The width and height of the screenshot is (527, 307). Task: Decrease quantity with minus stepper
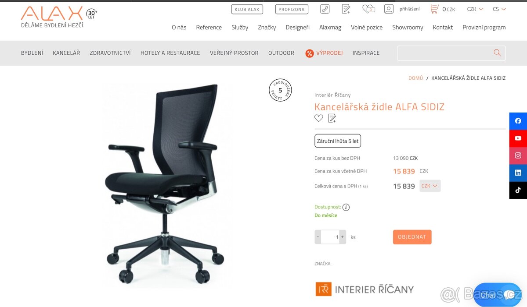pos(318,237)
